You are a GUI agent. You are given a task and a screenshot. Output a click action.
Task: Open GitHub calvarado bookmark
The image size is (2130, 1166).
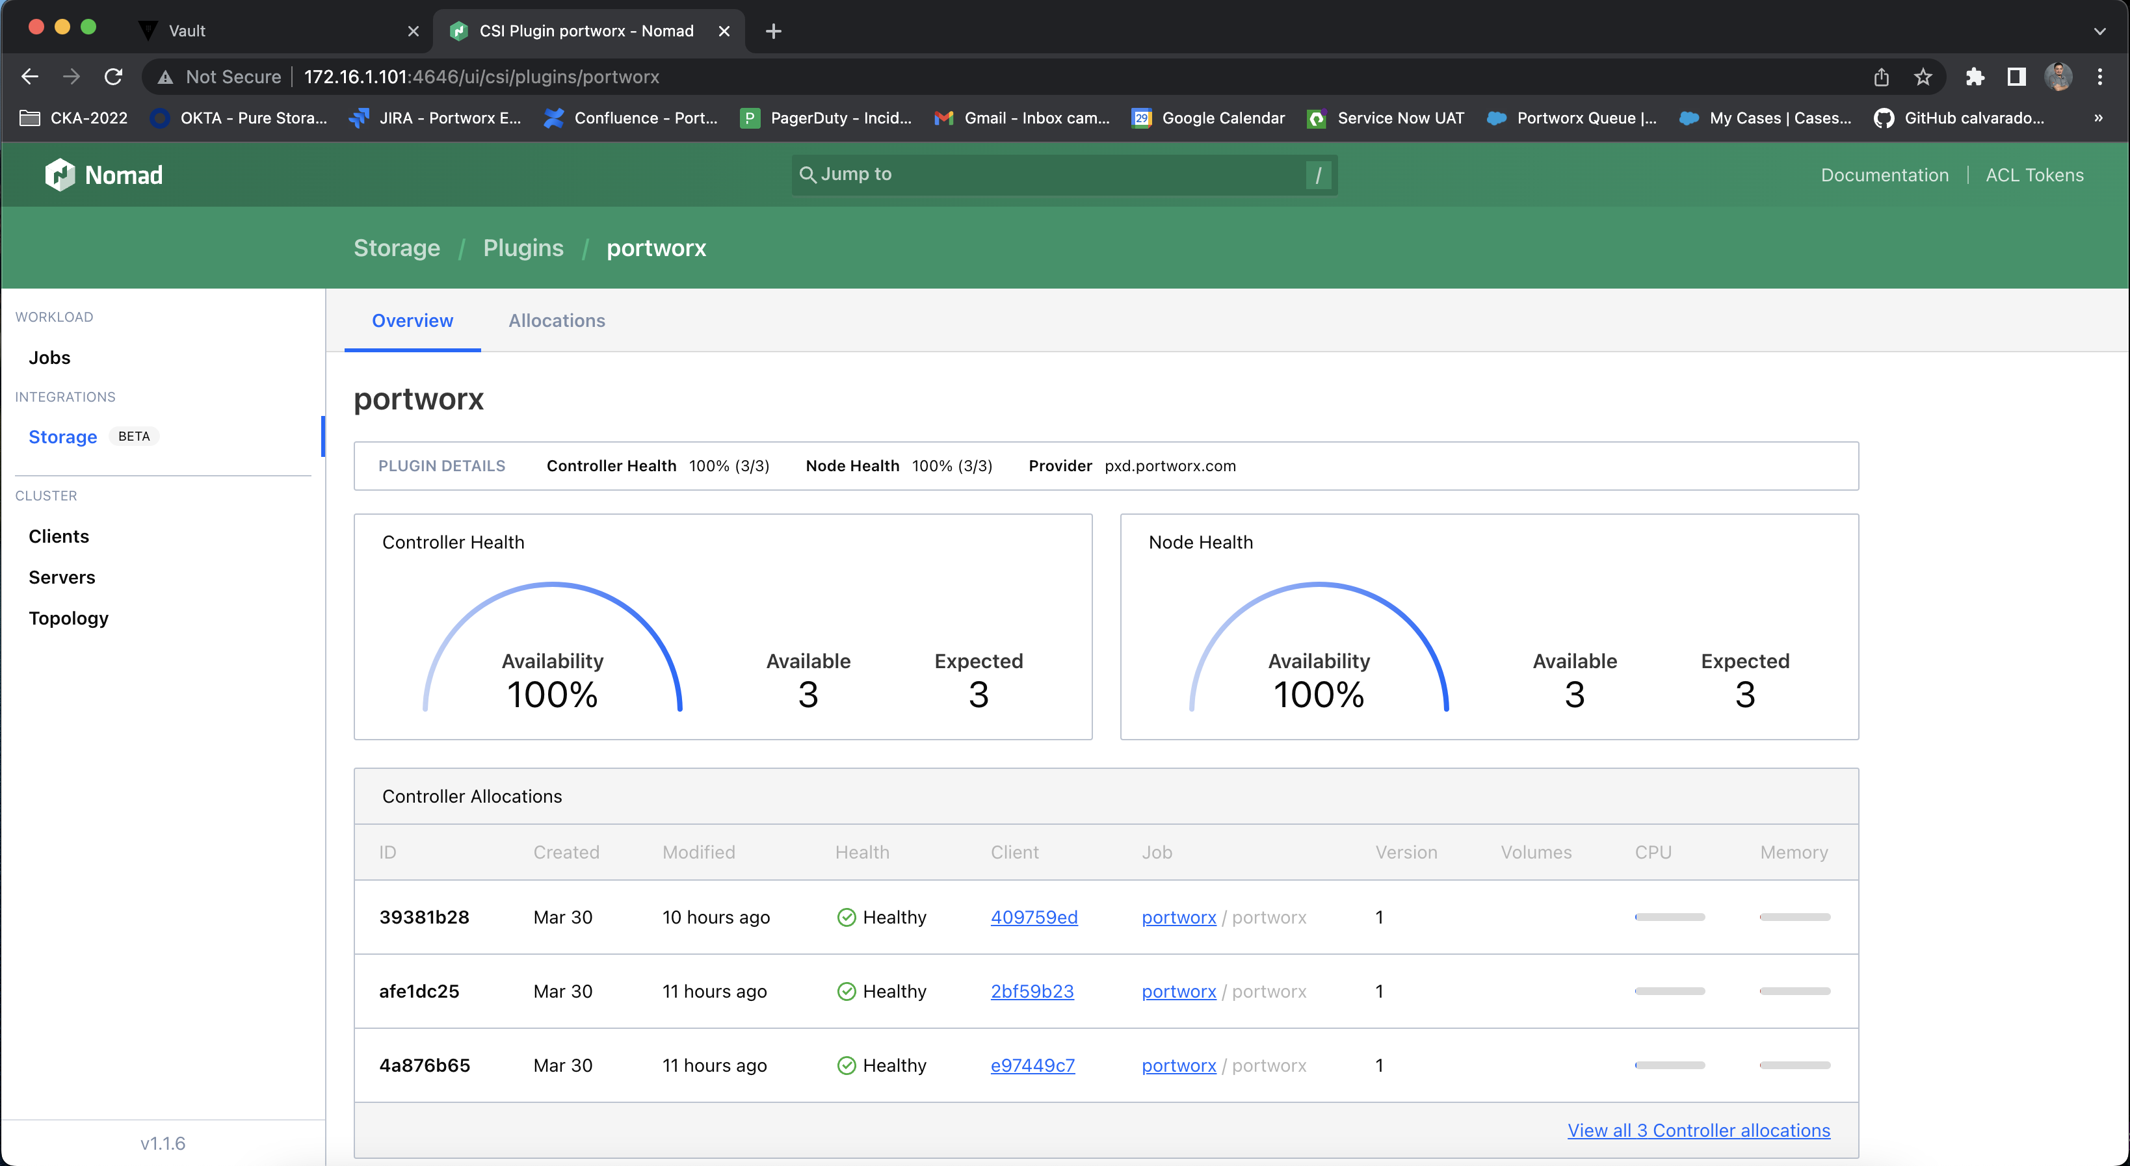point(1960,118)
